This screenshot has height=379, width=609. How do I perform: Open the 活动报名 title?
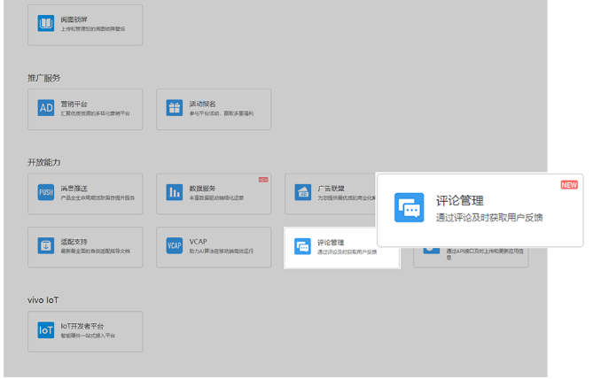[202, 104]
